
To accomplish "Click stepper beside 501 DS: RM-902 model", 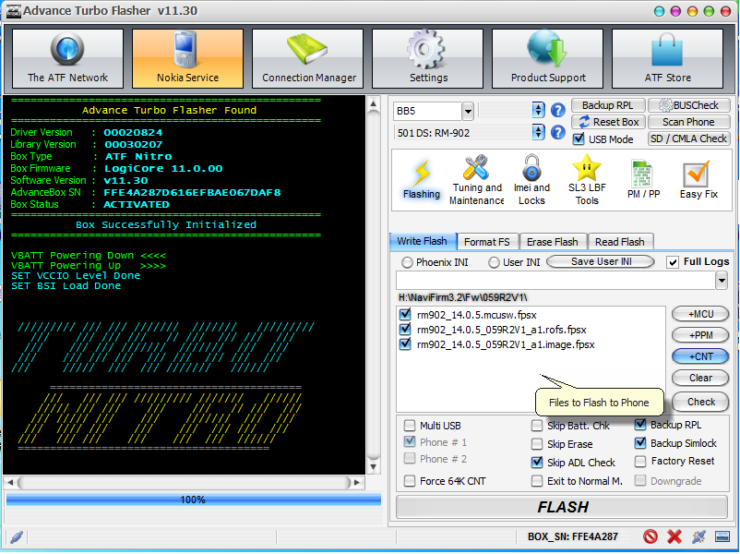I will pos(538,133).
